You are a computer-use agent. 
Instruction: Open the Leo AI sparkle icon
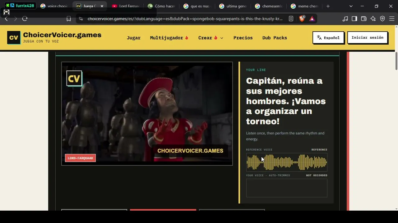(x=373, y=19)
